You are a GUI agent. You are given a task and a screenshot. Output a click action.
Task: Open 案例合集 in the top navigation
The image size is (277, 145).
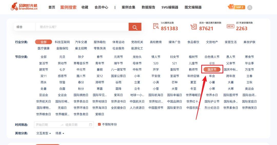pos(128,7)
